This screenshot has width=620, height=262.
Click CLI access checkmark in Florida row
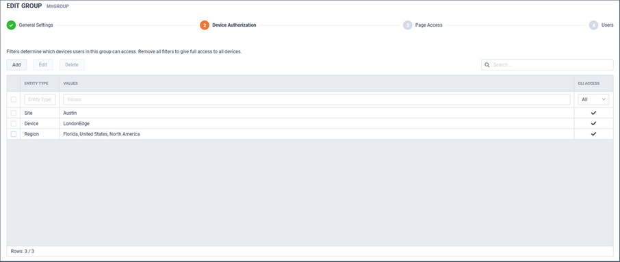[593, 134]
